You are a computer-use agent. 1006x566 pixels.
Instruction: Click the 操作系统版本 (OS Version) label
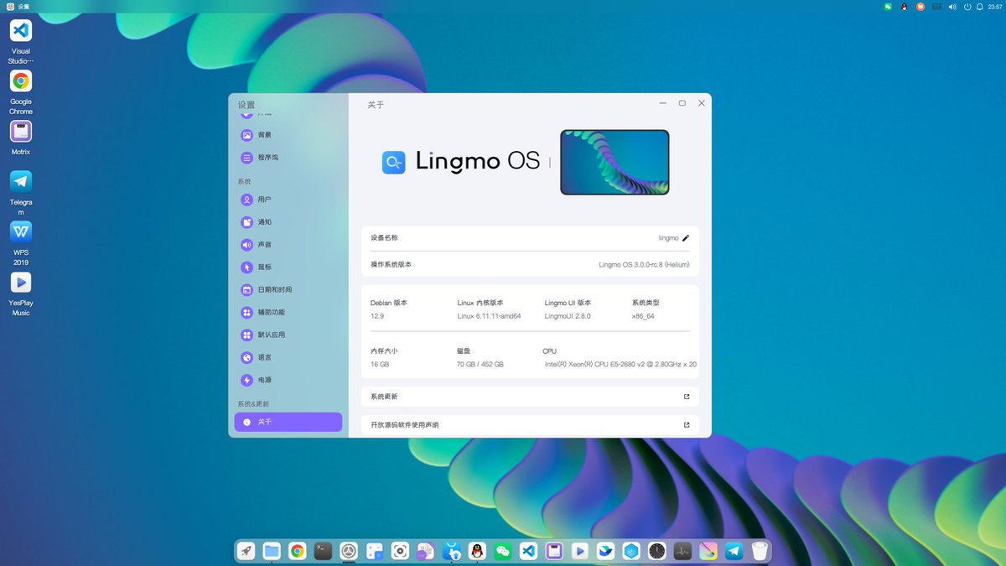(x=391, y=264)
